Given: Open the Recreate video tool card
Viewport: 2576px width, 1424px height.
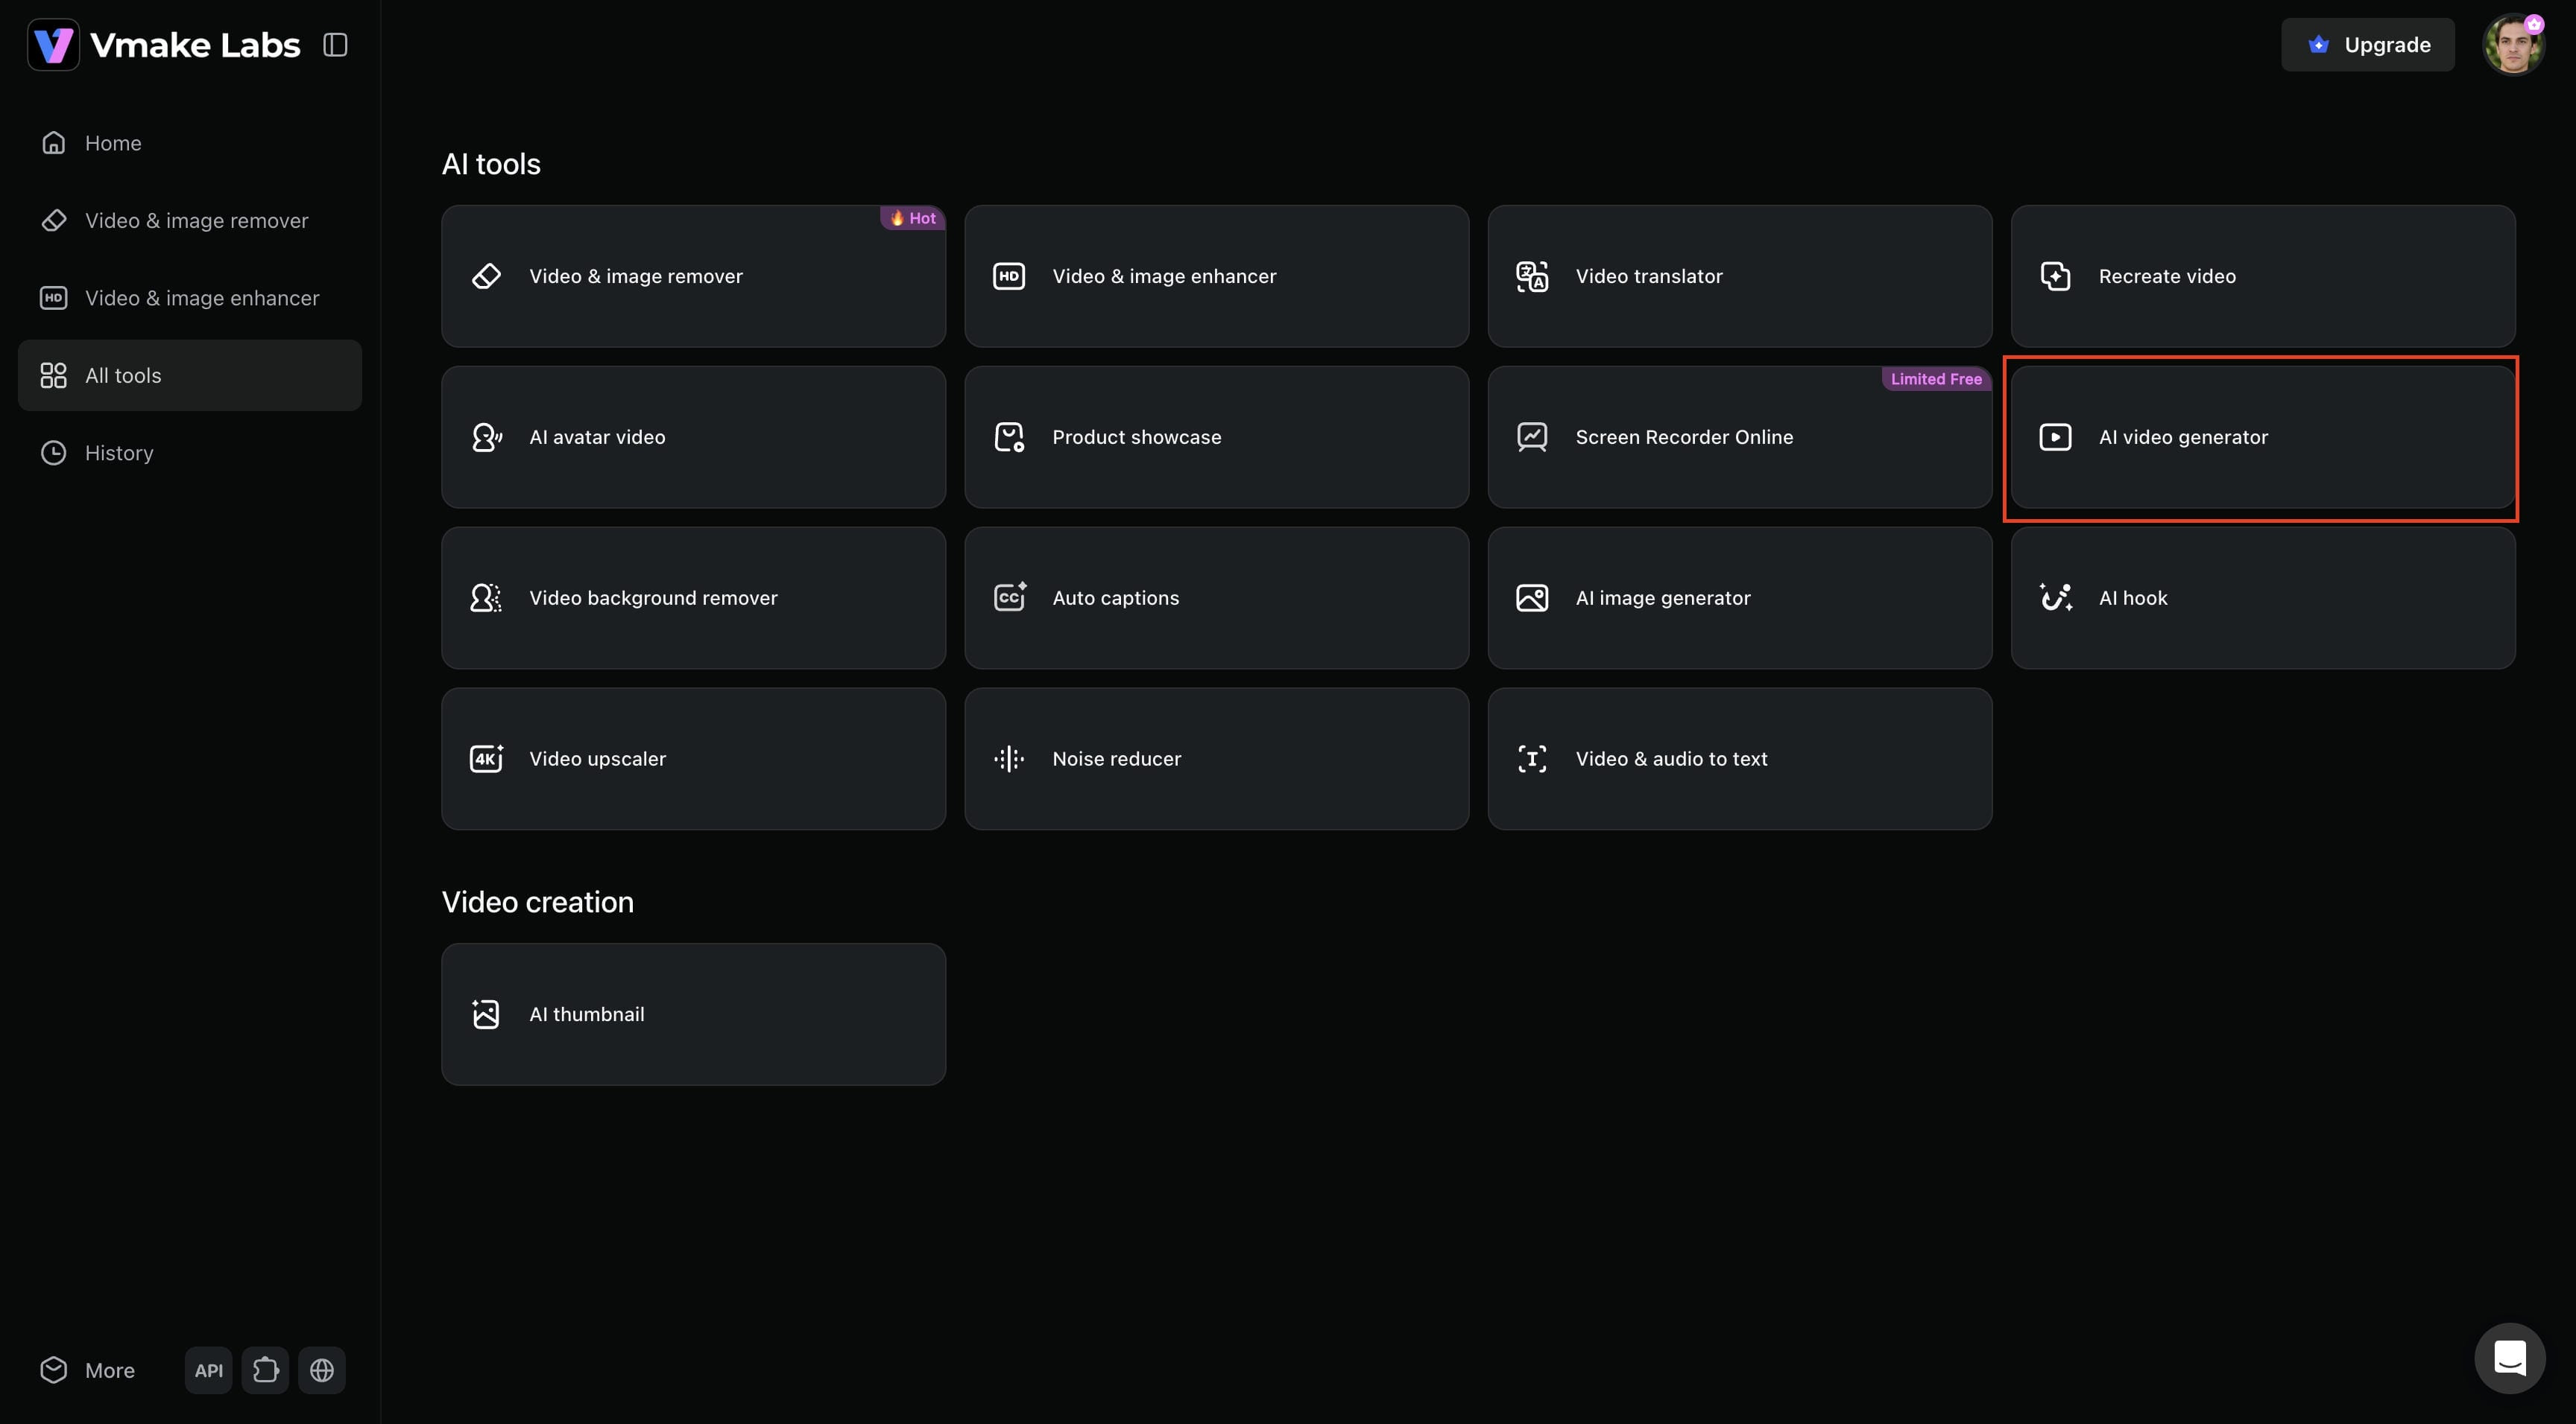Looking at the screenshot, I should [2262, 276].
